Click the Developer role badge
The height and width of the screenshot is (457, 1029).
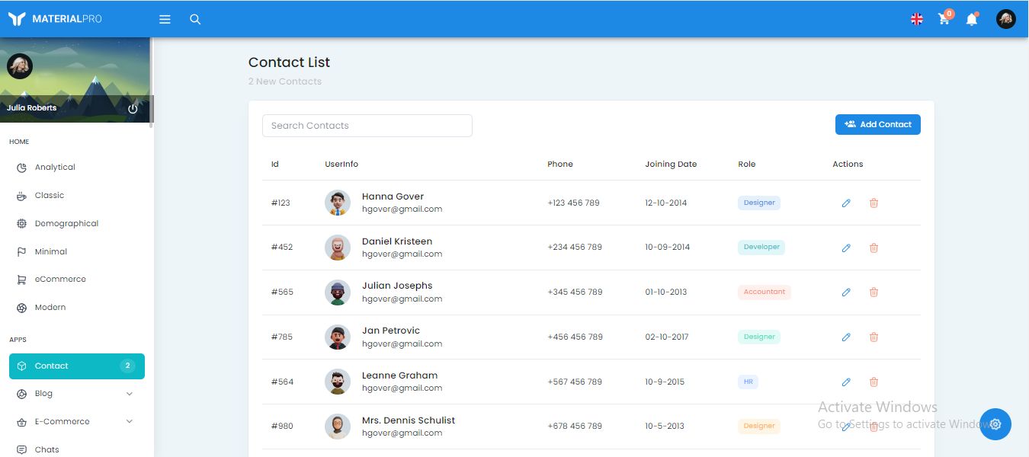(x=761, y=247)
